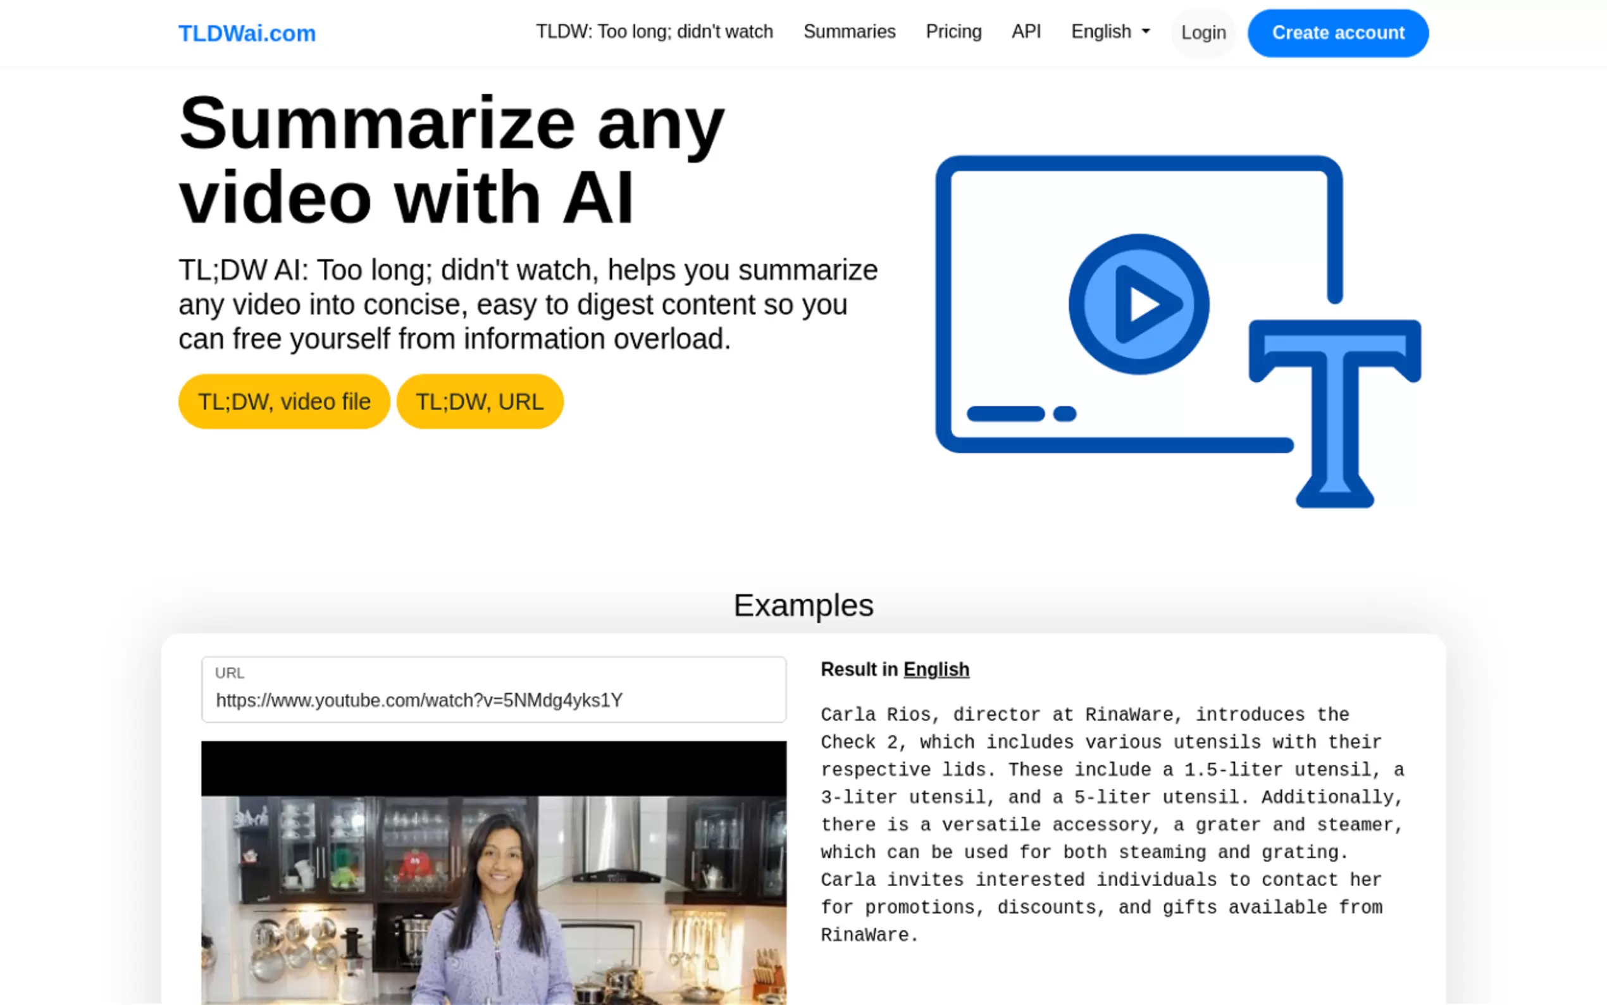1607x1005 pixels.
Task: Open TLDW: Too long; didn't watch page
Action: [654, 32]
